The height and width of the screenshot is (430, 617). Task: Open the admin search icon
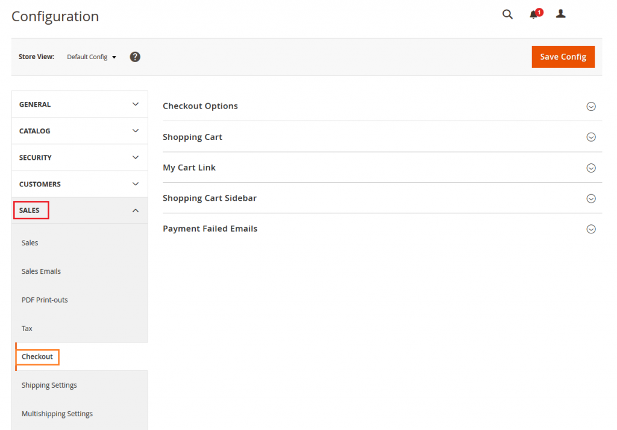(x=507, y=14)
